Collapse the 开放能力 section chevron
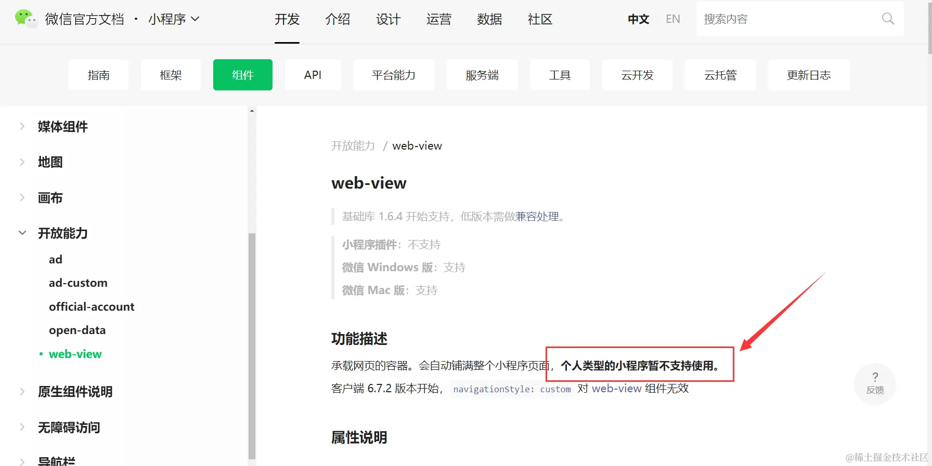Image resolution: width=932 pixels, height=466 pixels. pos(22,233)
